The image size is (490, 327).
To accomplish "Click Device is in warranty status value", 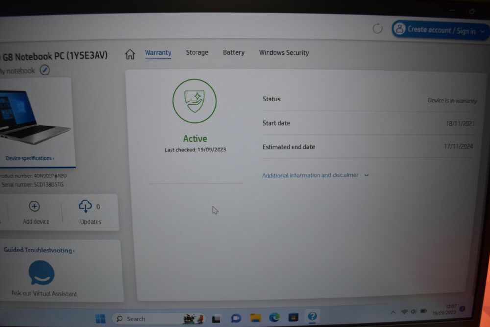I will click(452, 101).
